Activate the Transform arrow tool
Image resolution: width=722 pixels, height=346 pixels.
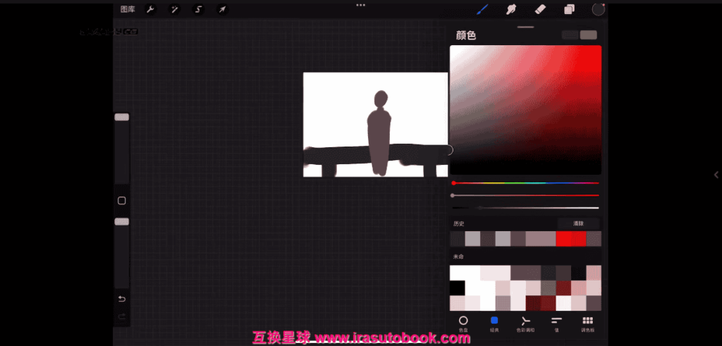click(x=222, y=9)
